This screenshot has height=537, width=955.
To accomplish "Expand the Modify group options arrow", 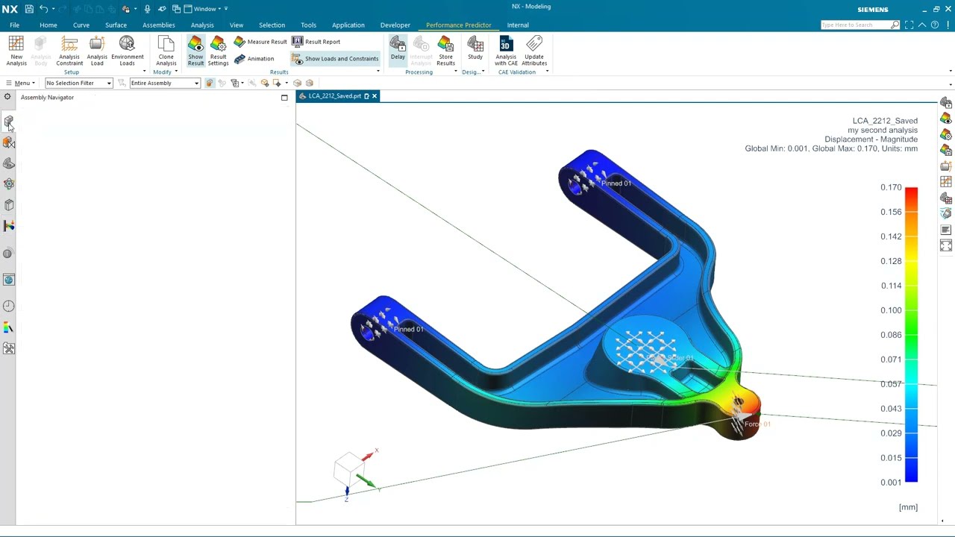I will click(176, 72).
